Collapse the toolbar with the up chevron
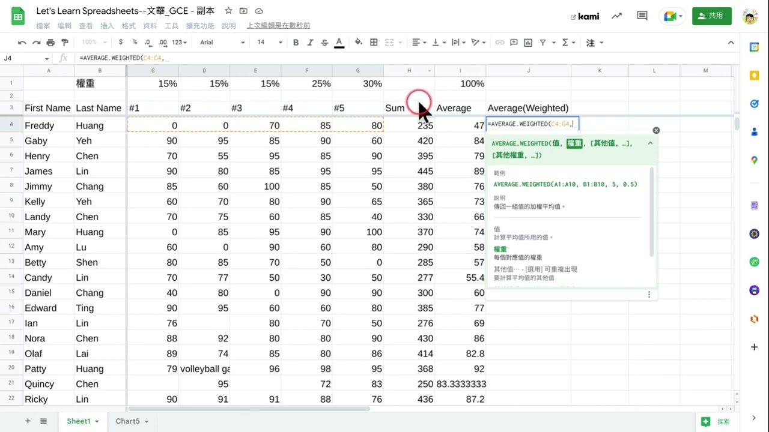This screenshot has height=432, width=769. pyautogui.click(x=731, y=43)
